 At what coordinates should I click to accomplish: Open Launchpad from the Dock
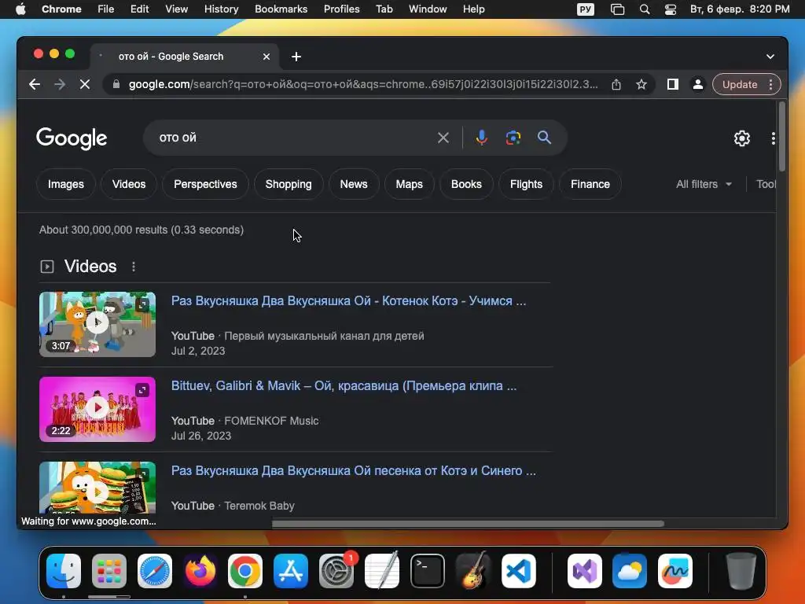(x=108, y=571)
